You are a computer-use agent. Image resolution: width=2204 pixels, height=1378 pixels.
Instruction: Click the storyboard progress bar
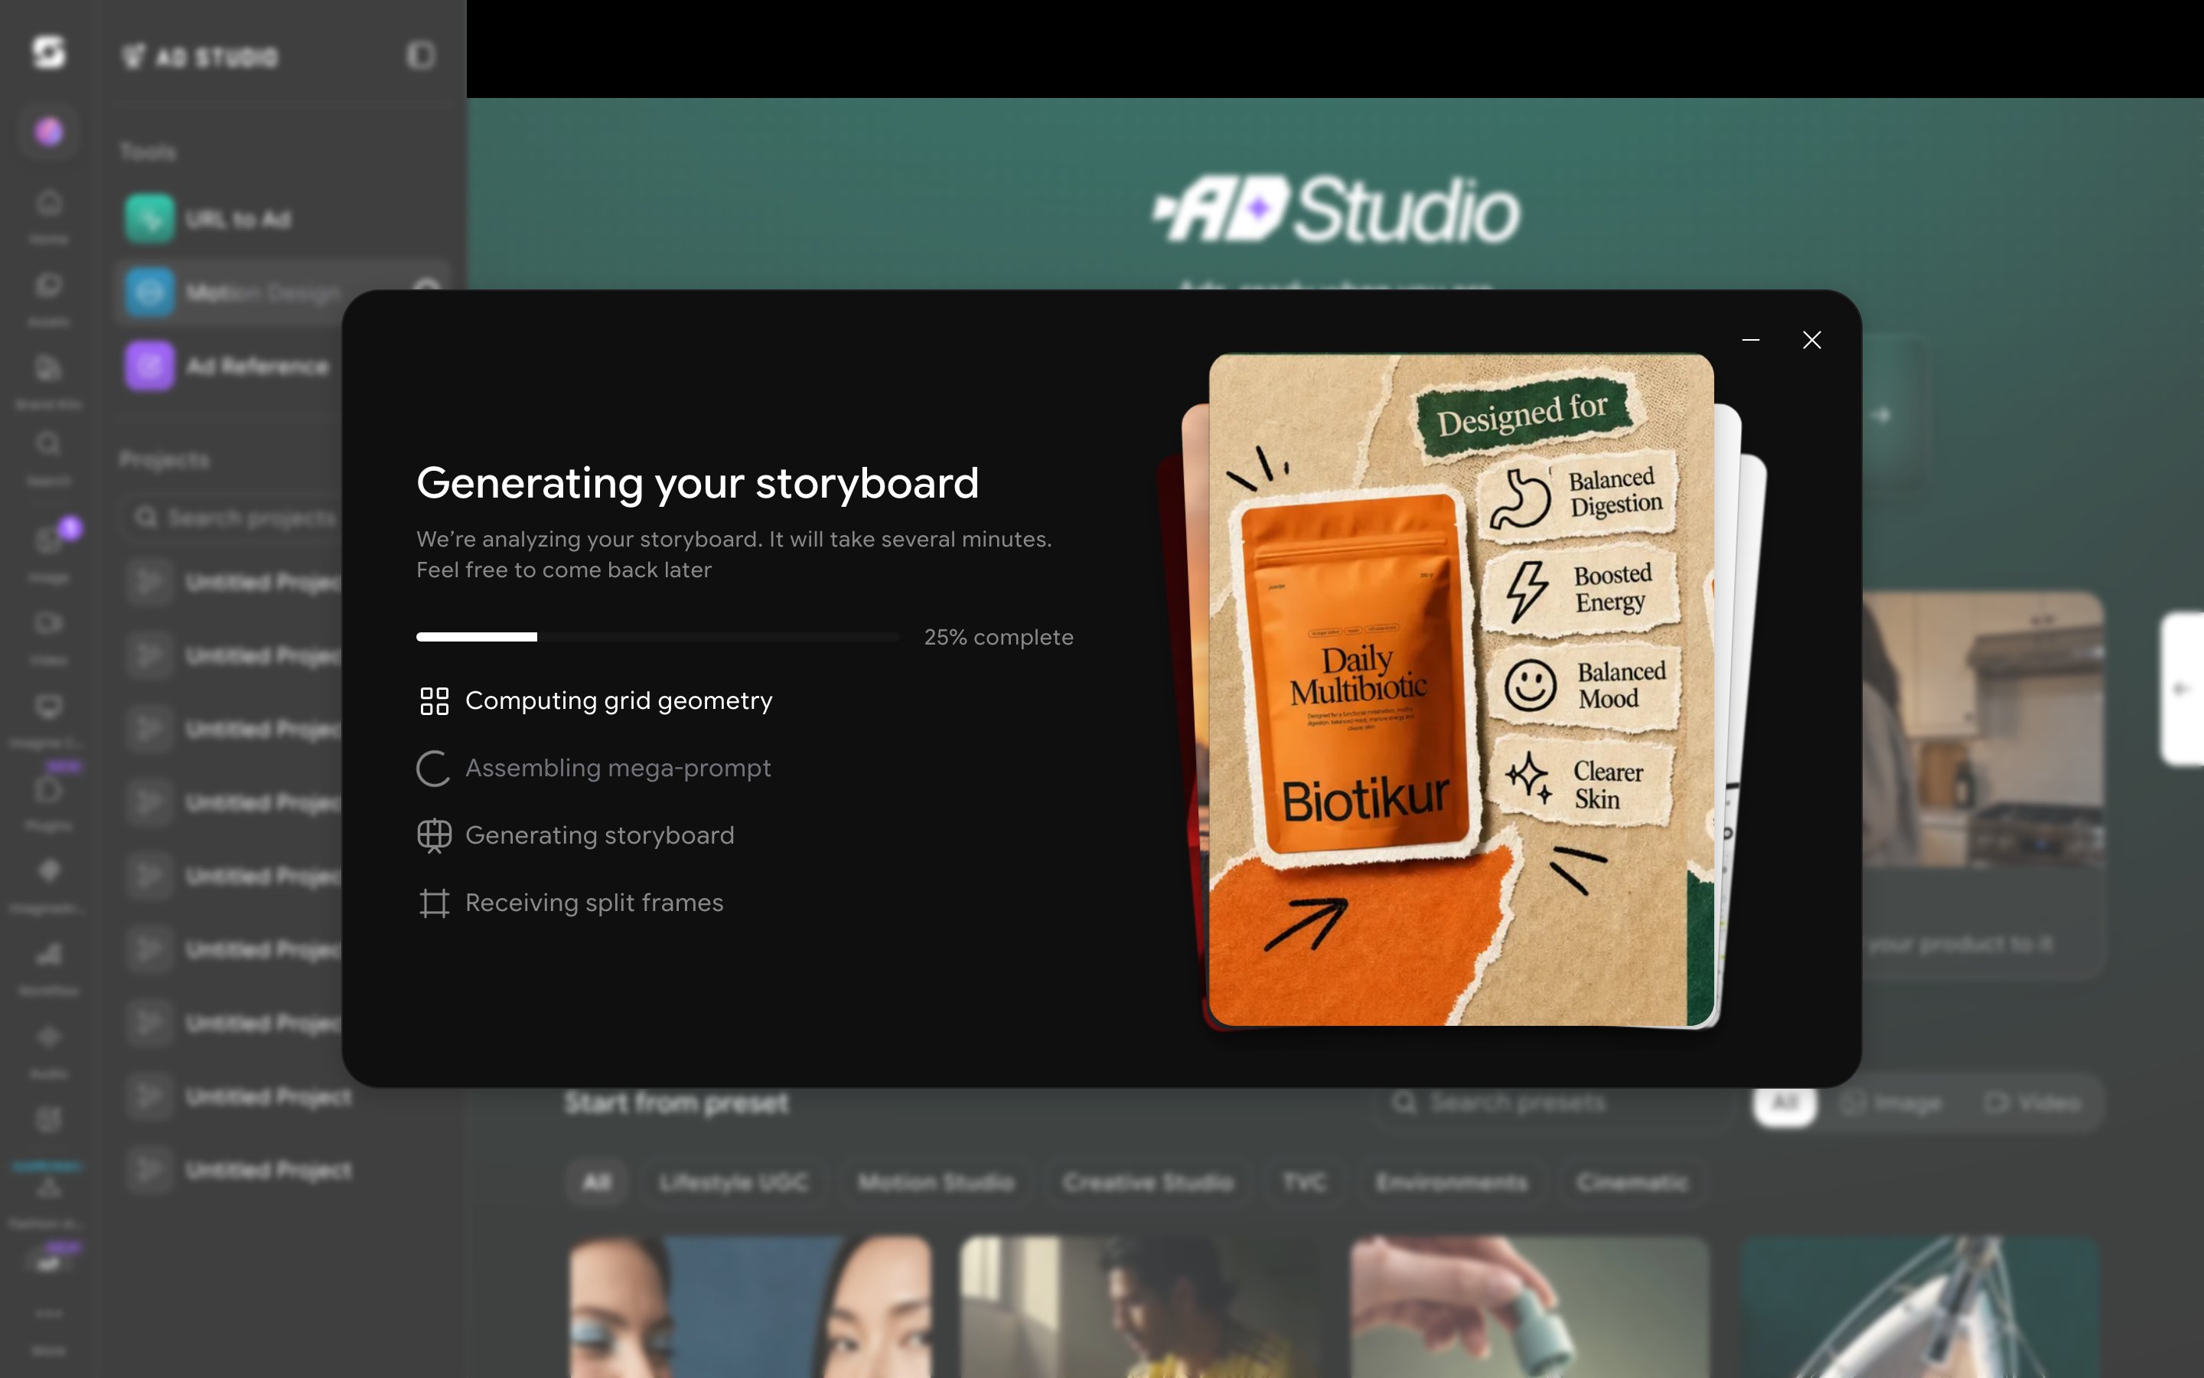click(x=657, y=637)
